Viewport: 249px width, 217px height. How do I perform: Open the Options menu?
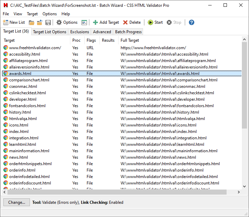(50, 14)
